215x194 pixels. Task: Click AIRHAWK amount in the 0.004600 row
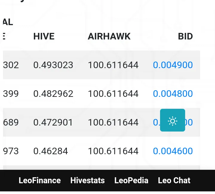pos(113,151)
